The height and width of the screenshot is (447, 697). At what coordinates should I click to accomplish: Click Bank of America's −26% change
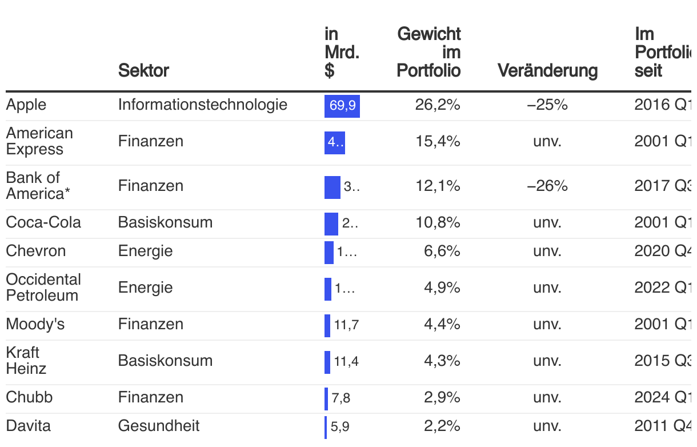coord(547,186)
